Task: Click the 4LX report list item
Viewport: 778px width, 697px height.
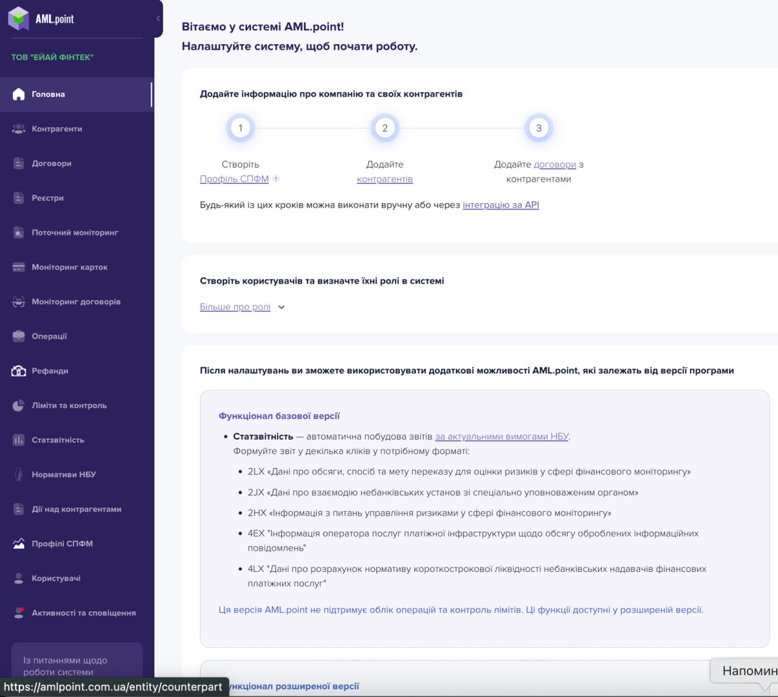Action: click(x=477, y=576)
